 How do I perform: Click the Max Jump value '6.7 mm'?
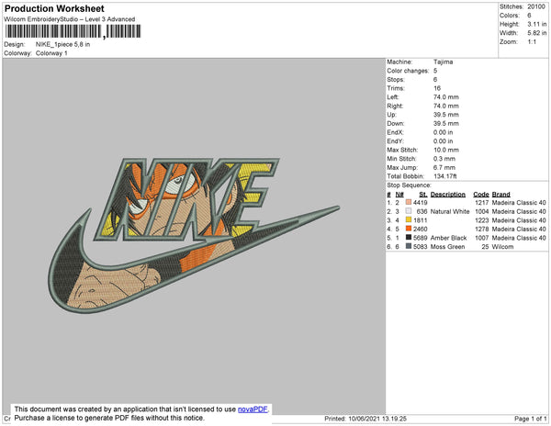[x=444, y=167]
